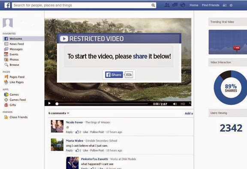Click the Add a comment link
The image size is (247, 169).
189,113
